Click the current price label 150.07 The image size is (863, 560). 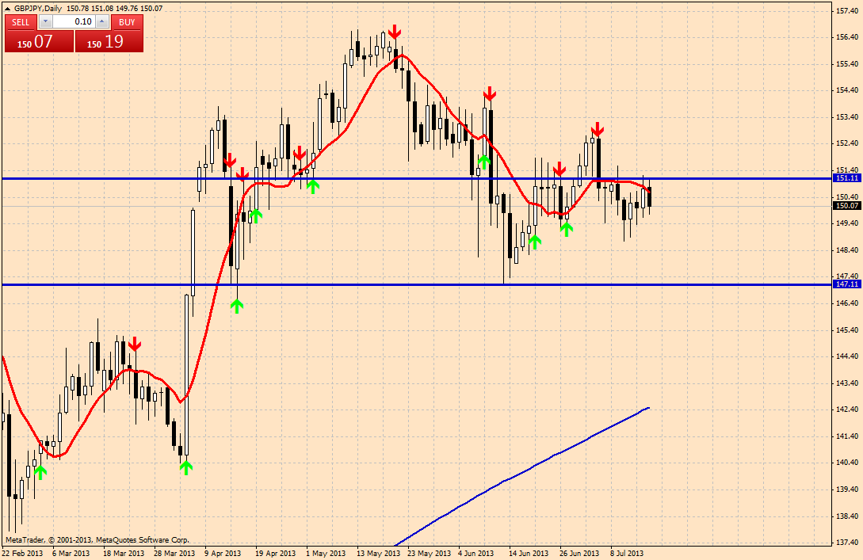pos(846,206)
